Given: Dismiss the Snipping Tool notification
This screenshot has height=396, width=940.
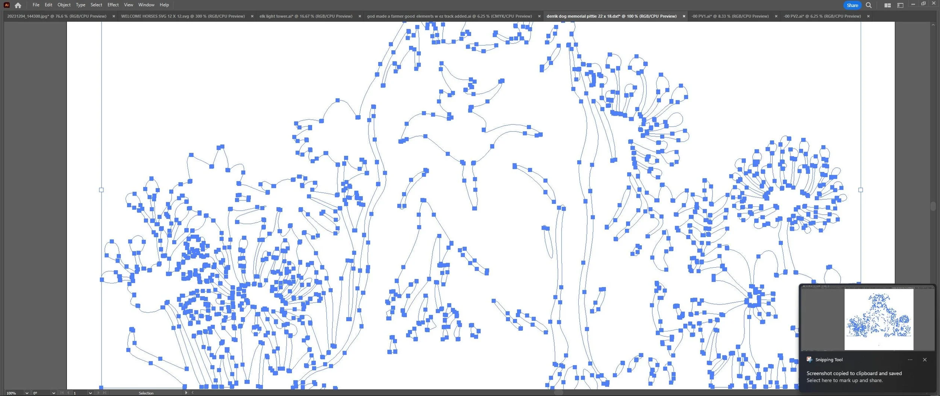Looking at the screenshot, I should 925,360.
